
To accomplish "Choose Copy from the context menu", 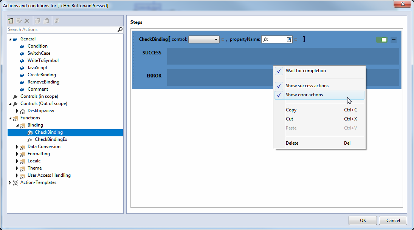I will click(319, 110).
